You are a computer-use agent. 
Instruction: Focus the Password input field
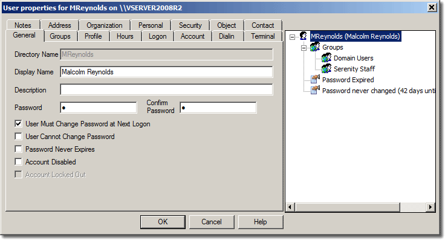click(x=99, y=108)
